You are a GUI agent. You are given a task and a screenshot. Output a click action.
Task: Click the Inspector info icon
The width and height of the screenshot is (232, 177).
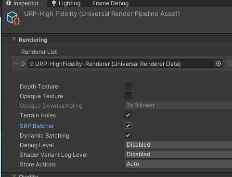9,3
